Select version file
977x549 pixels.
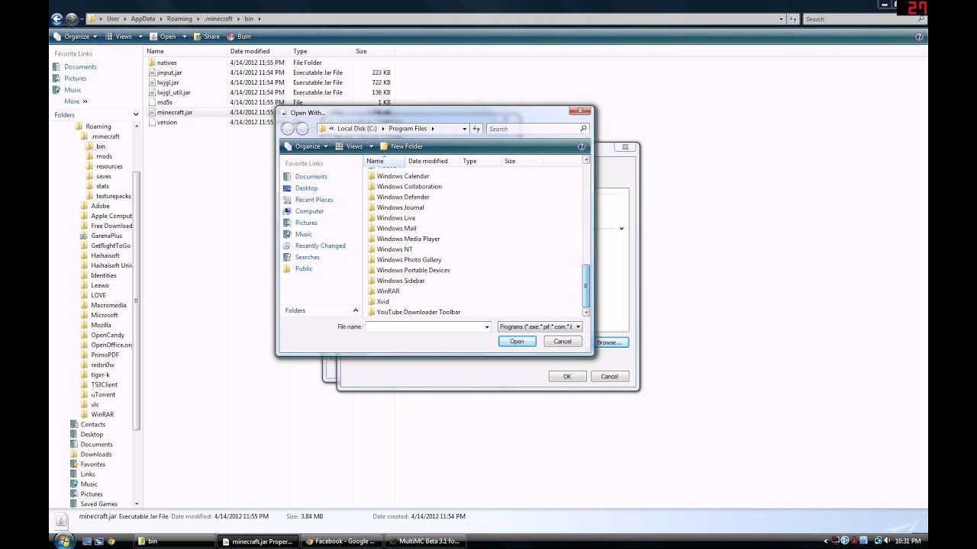166,122
